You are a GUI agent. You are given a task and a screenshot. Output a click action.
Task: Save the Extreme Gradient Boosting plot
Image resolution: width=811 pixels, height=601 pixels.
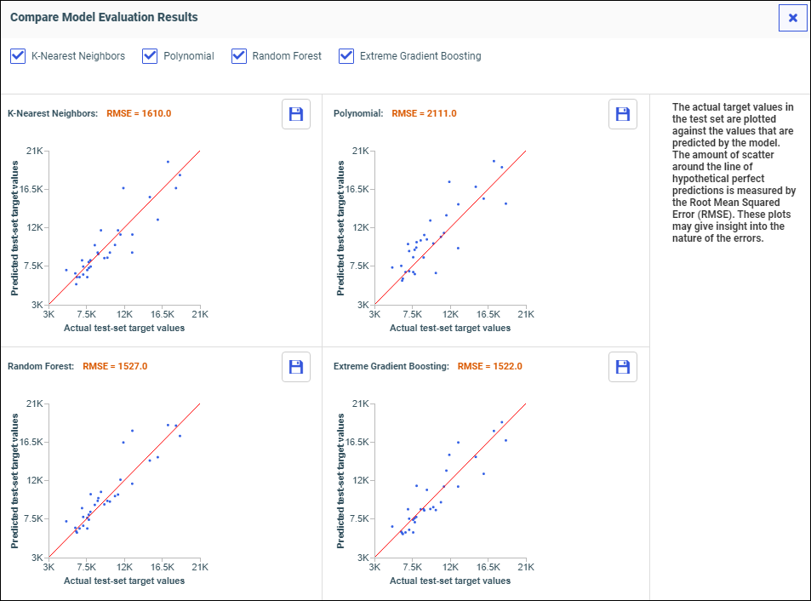tap(622, 367)
